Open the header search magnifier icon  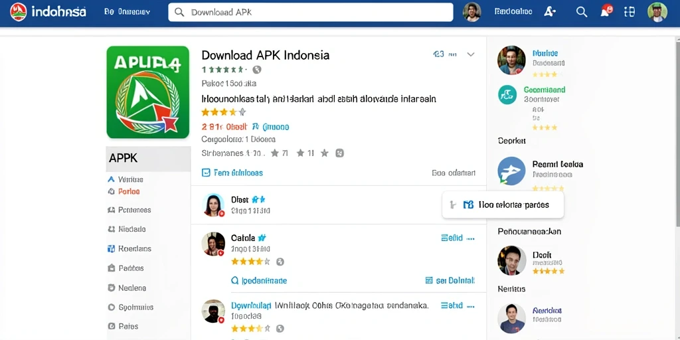point(582,12)
